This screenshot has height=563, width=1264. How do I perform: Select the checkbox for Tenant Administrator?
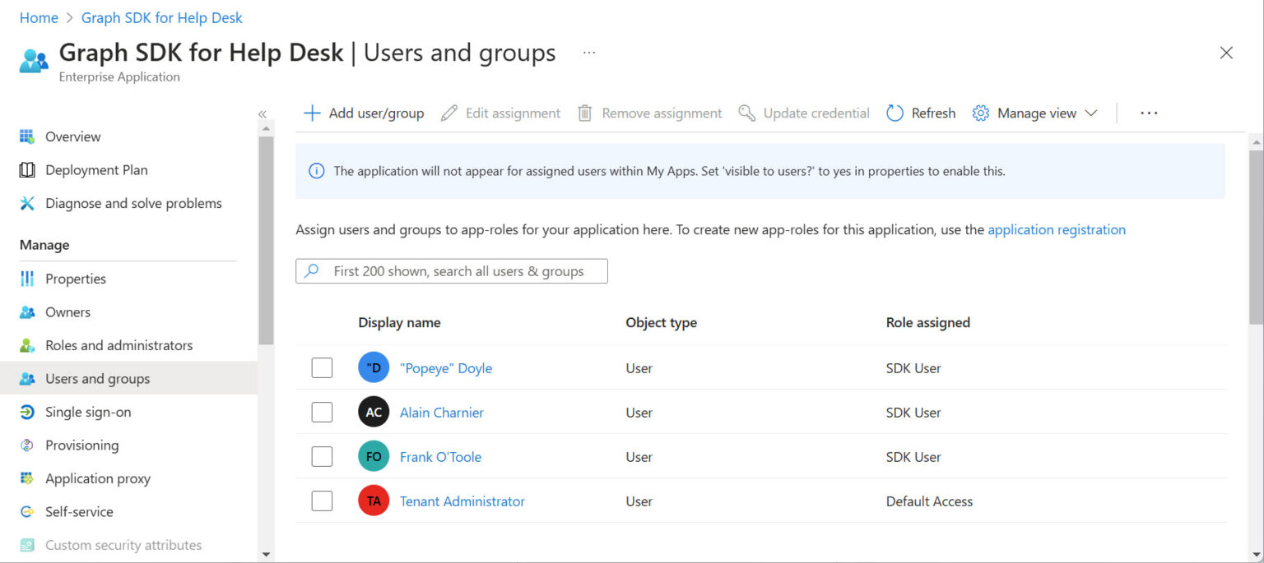point(322,501)
